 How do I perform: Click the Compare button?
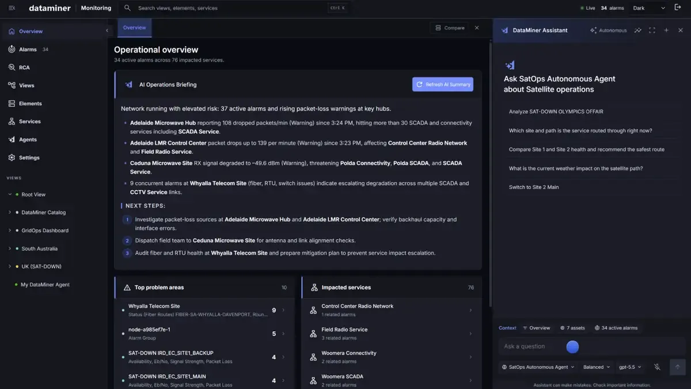pos(450,28)
